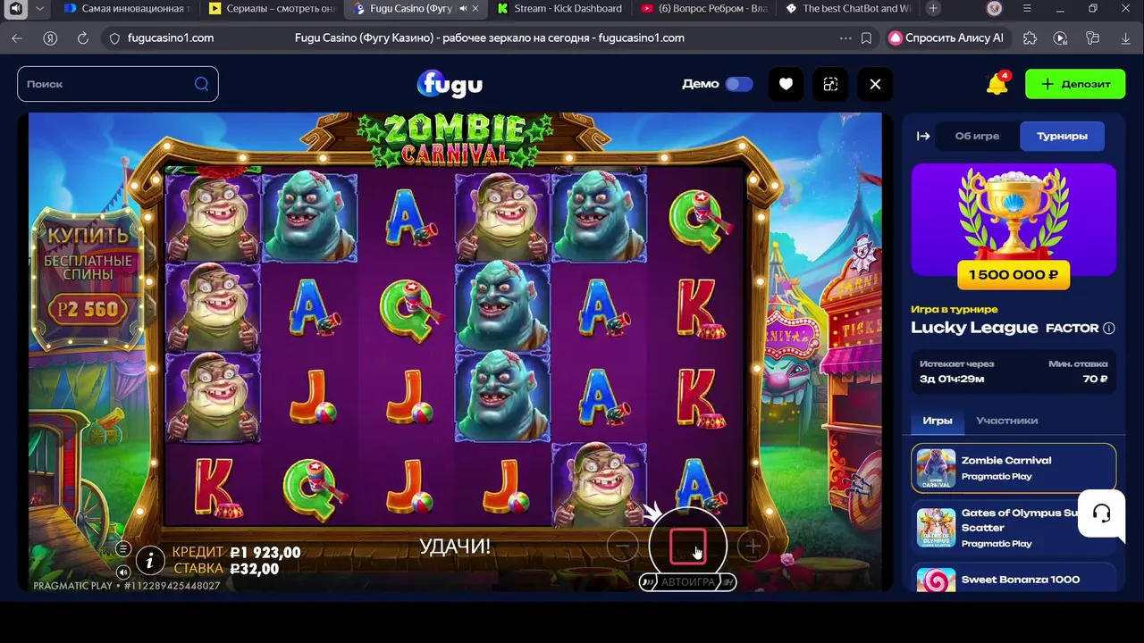Open the game menu hamburger icon
The height and width of the screenshot is (643, 1144).
pos(123,549)
